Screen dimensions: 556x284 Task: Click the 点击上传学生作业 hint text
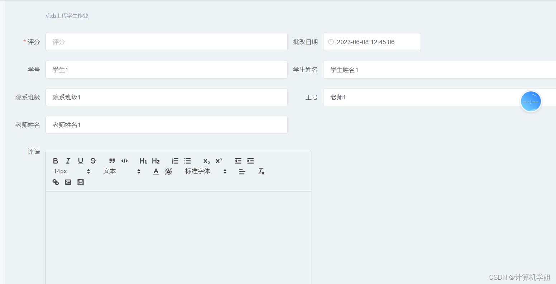click(67, 16)
